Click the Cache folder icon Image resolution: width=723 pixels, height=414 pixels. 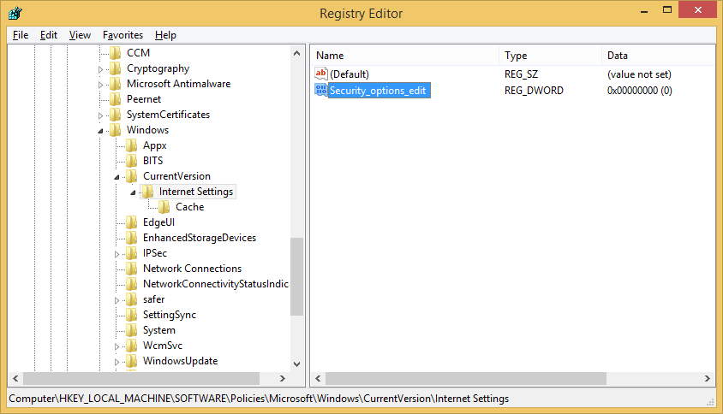[x=164, y=207]
